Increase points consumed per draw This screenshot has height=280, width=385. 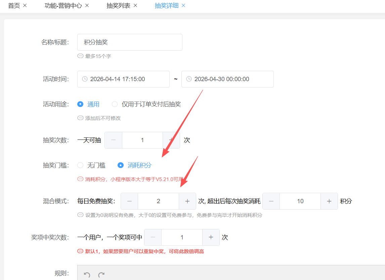pyautogui.click(x=329, y=201)
